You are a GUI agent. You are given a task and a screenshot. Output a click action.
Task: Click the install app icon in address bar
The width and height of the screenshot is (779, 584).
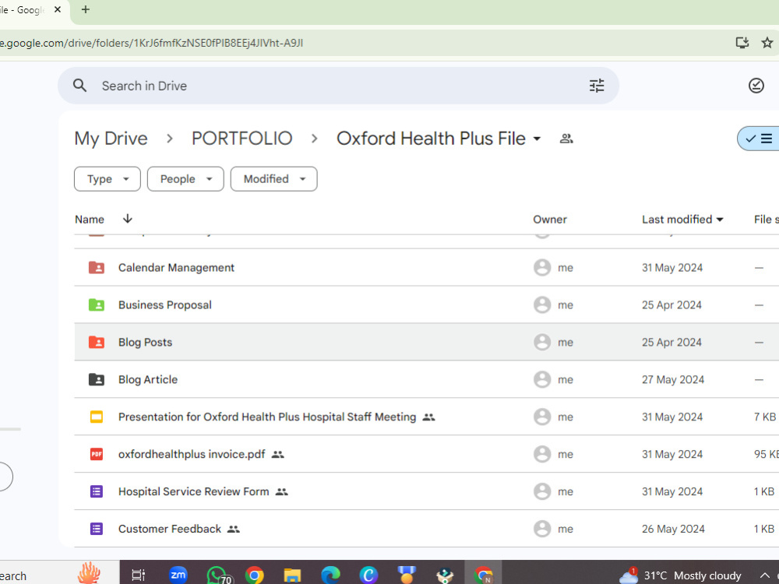coord(742,43)
